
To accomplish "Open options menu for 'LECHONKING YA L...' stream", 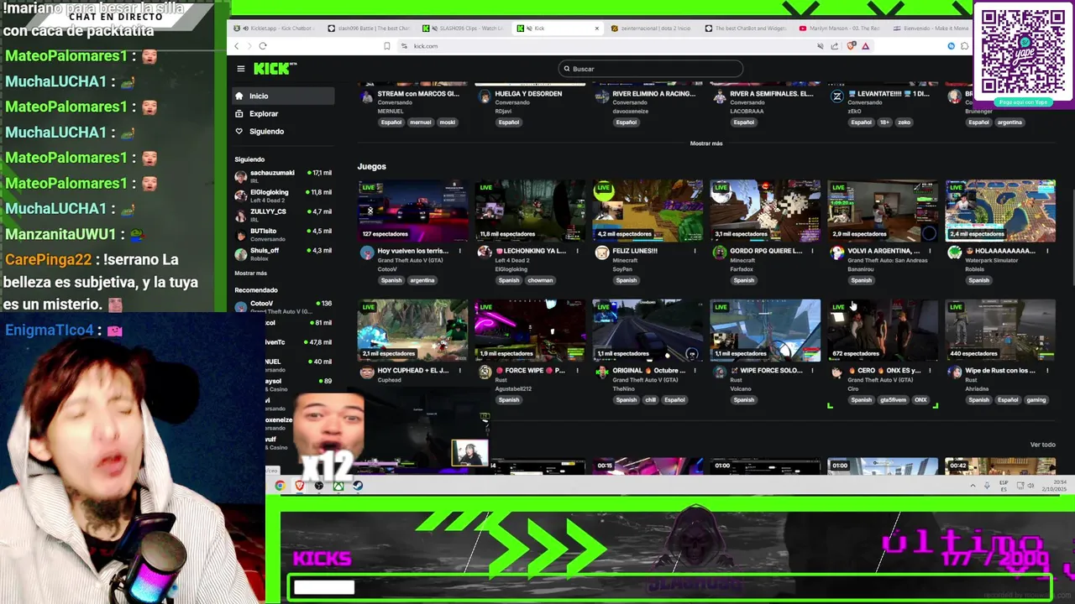I will click(577, 251).
